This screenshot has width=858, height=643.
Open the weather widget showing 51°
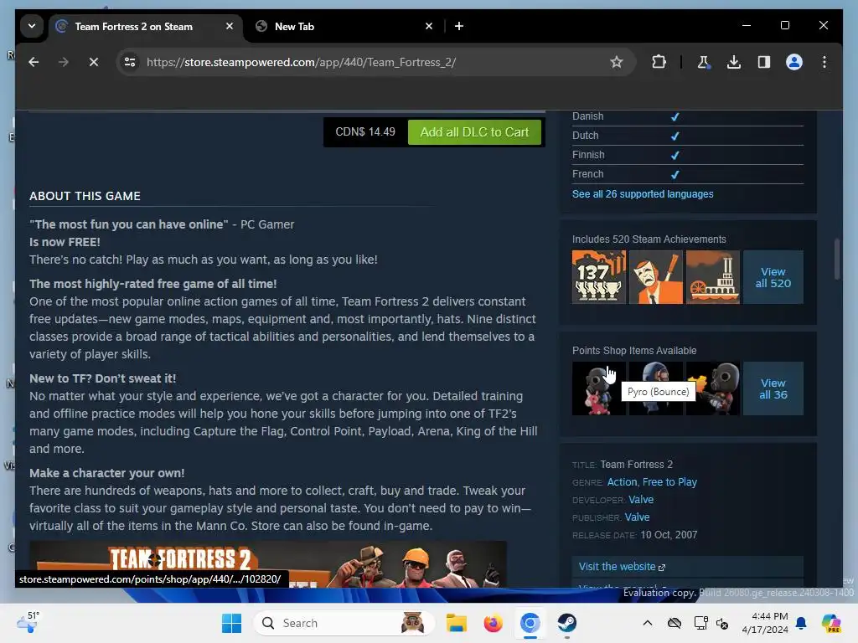coord(28,622)
